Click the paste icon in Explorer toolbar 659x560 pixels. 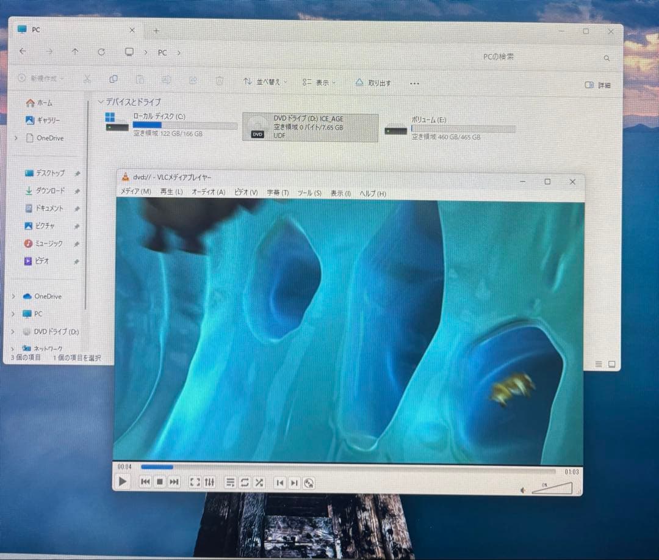(140, 79)
